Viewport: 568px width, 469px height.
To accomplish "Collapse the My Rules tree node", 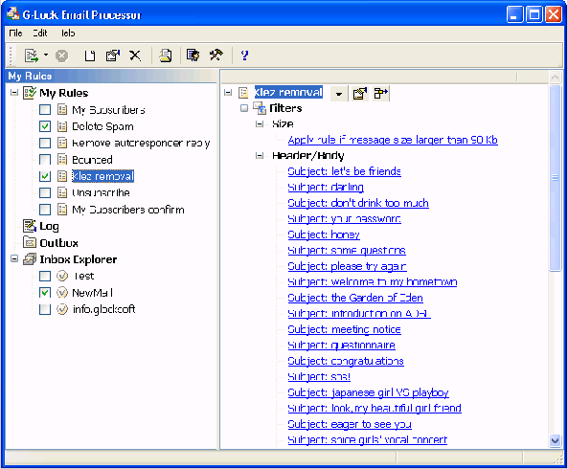I will [x=14, y=93].
